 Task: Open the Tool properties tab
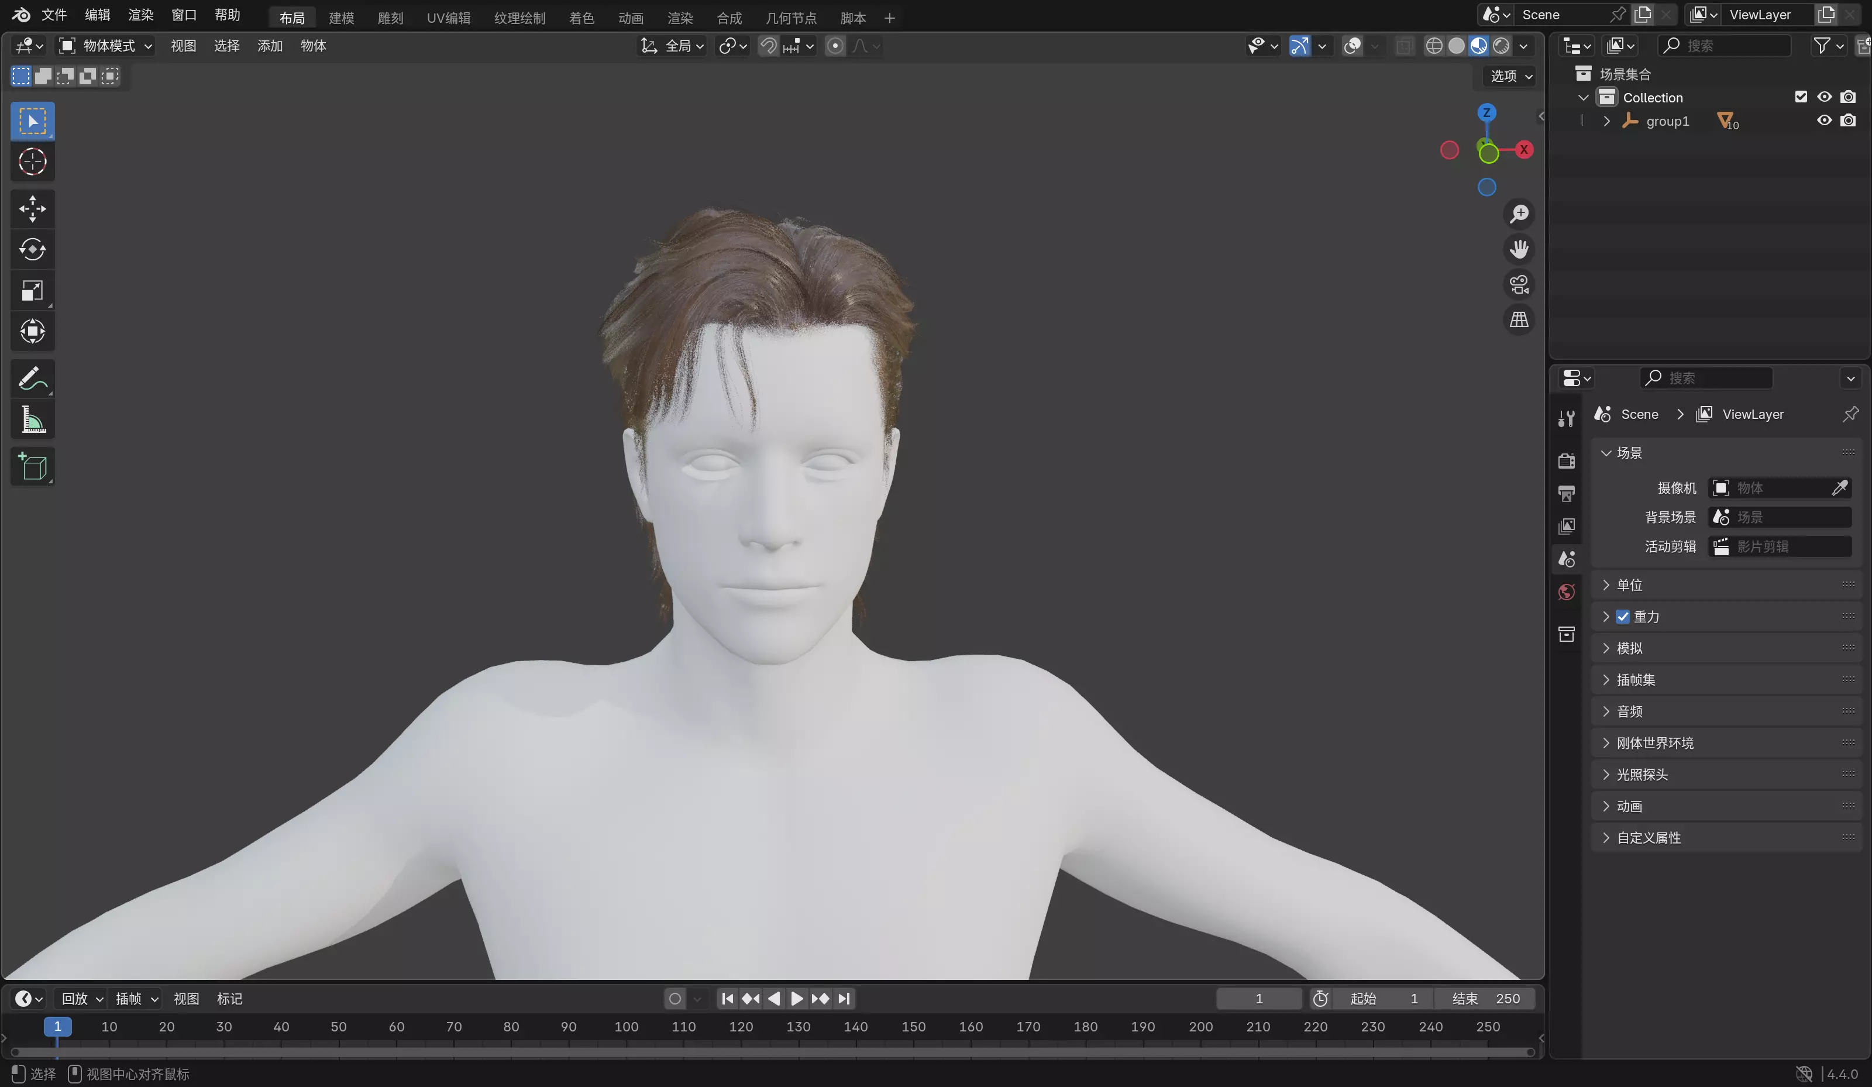(1567, 419)
